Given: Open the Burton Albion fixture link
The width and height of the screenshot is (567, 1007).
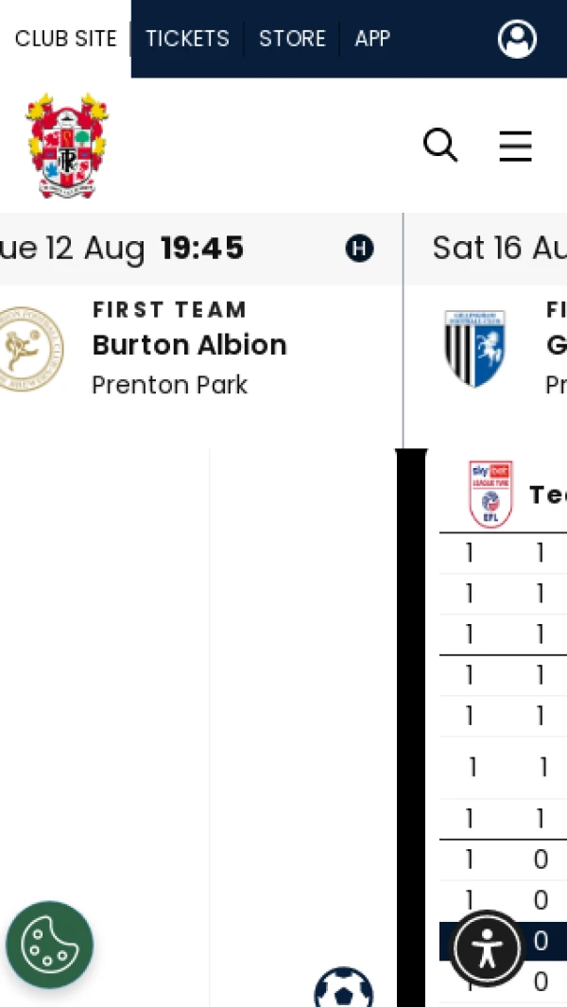Looking at the screenshot, I should tap(189, 345).
